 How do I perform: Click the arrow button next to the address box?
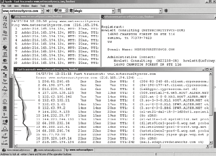coord(48,11)
